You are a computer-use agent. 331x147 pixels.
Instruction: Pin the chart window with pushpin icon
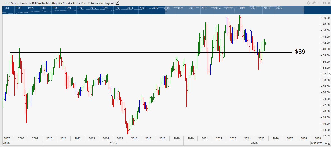tap(314, 3)
